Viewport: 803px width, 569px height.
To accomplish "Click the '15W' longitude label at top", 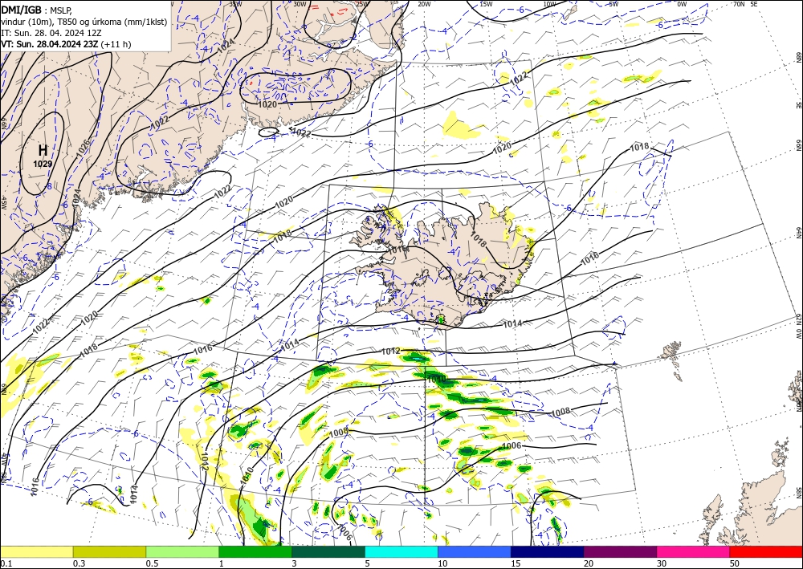I will [x=486, y=4].
